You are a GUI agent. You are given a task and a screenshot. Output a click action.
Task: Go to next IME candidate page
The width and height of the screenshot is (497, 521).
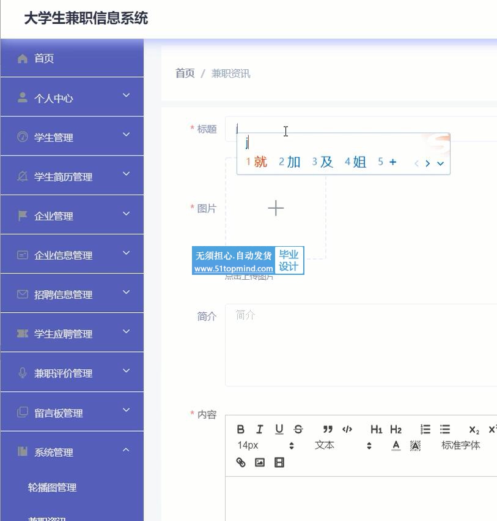[428, 163]
